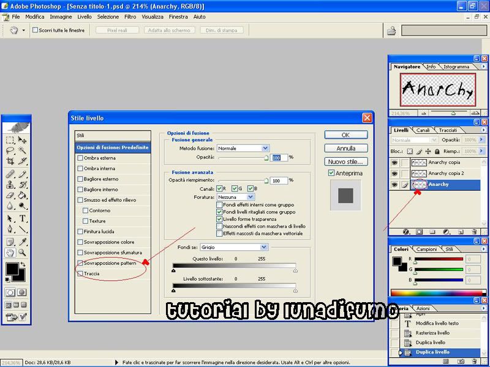The width and height of the screenshot is (490, 367).
Task: Select the Hand tool in toolbox
Action: tap(10, 253)
